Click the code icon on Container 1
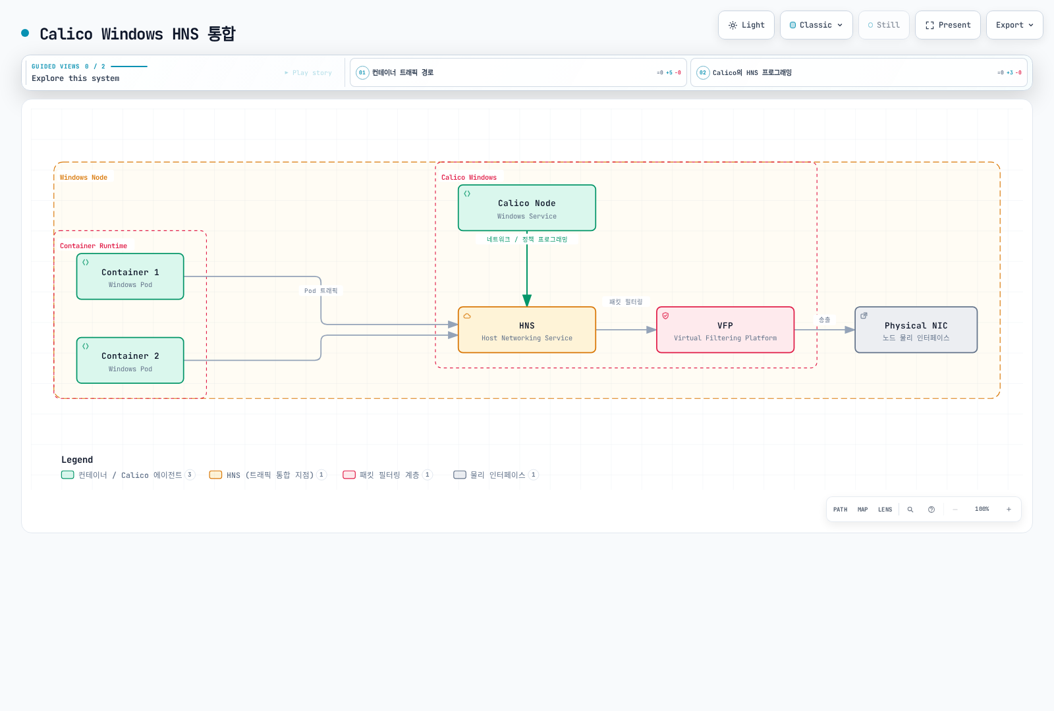Image resolution: width=1054 pixels, height=711 pixels. [x=86, y=262]
